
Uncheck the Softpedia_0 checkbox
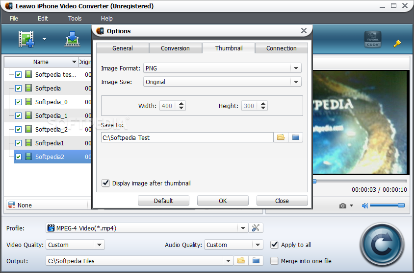pyautogui.click(x=18, y=102)
